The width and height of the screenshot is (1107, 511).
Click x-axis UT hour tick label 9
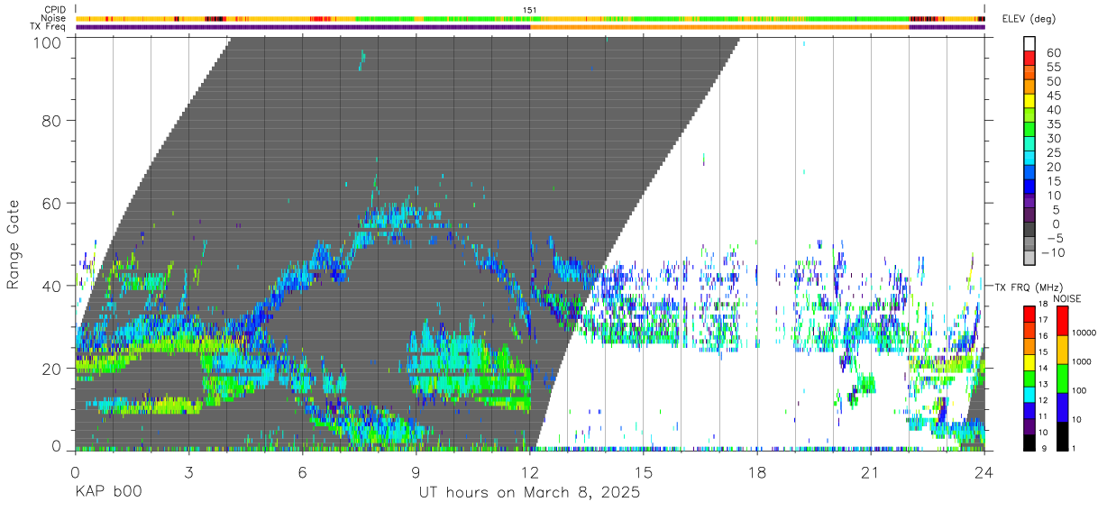416,472
